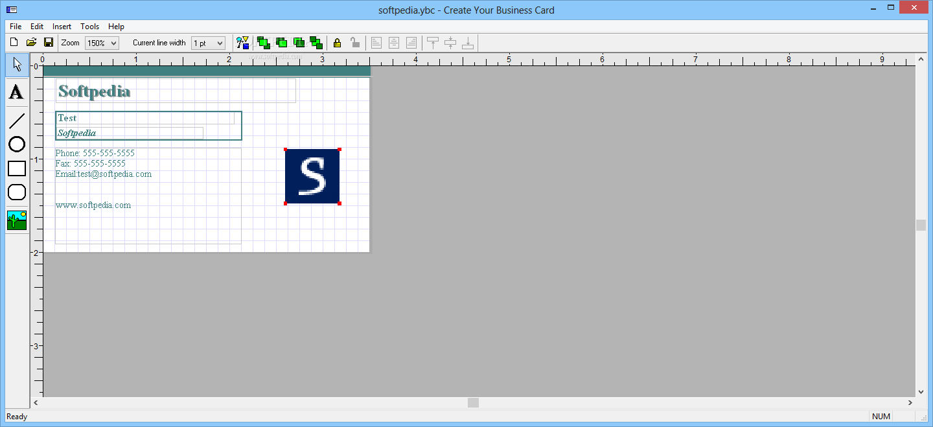Select the Softpedia title text on the card
Screen dimensions: 933x427
95,91
